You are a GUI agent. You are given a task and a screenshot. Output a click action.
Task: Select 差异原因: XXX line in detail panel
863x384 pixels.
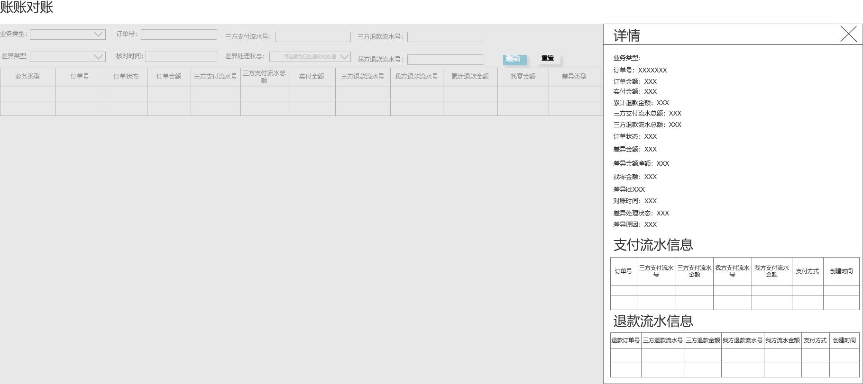(635, 224)
